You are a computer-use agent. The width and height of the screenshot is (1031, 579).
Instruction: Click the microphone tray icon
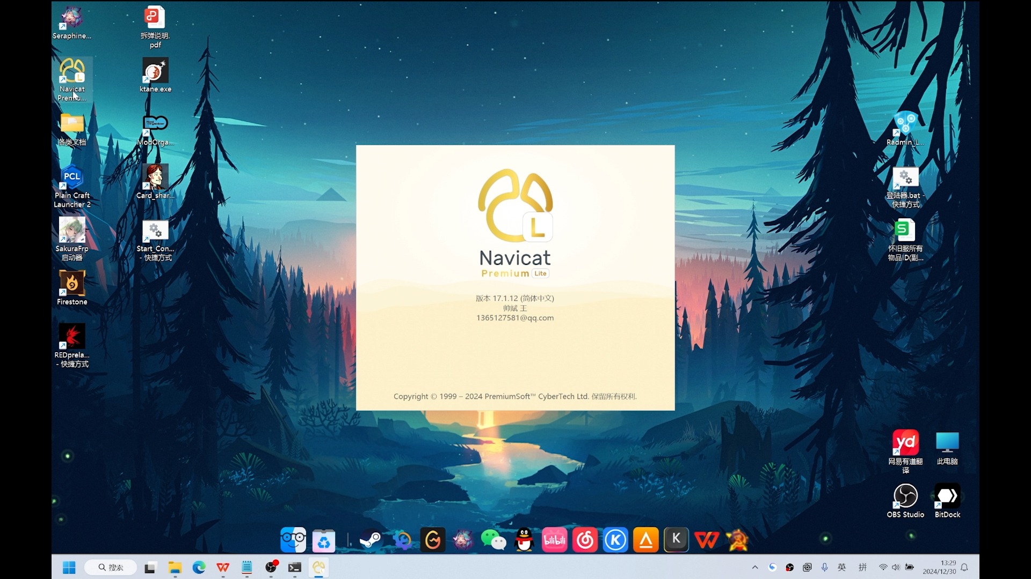point(824,567)
